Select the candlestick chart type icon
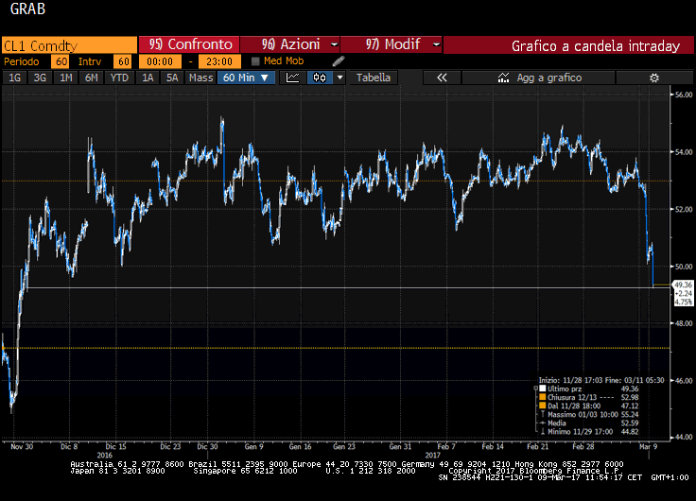Image resolution: width=696 pixels, height=501 pixels. tap(321, 78)
